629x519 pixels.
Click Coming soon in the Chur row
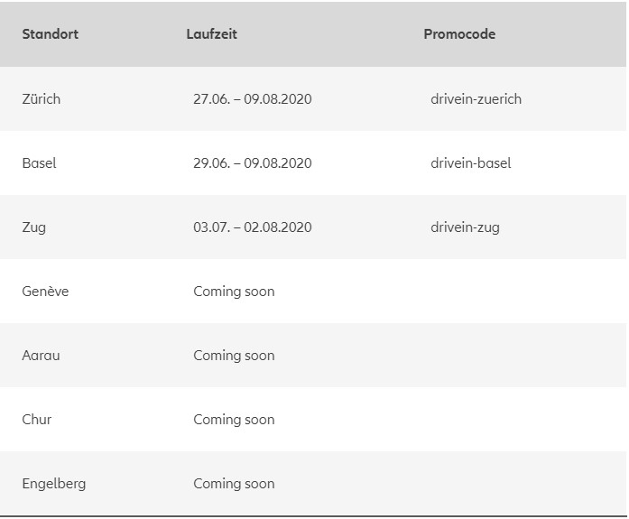click(234, 420)
